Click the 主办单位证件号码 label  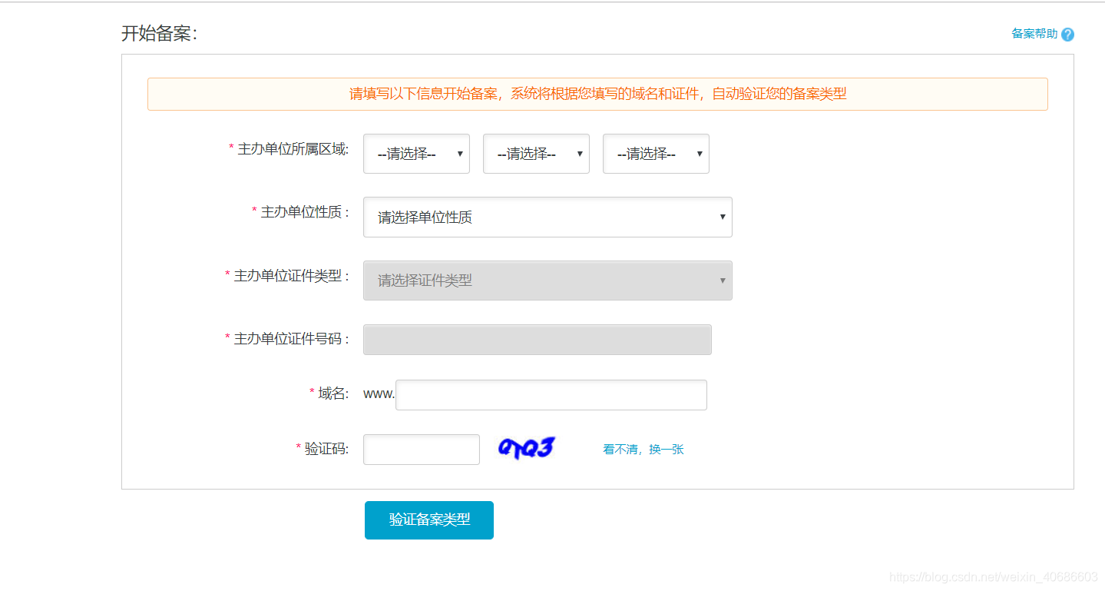(x=291, y=338)
